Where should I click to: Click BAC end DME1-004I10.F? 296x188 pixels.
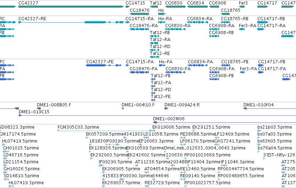(x=122, y=108)
